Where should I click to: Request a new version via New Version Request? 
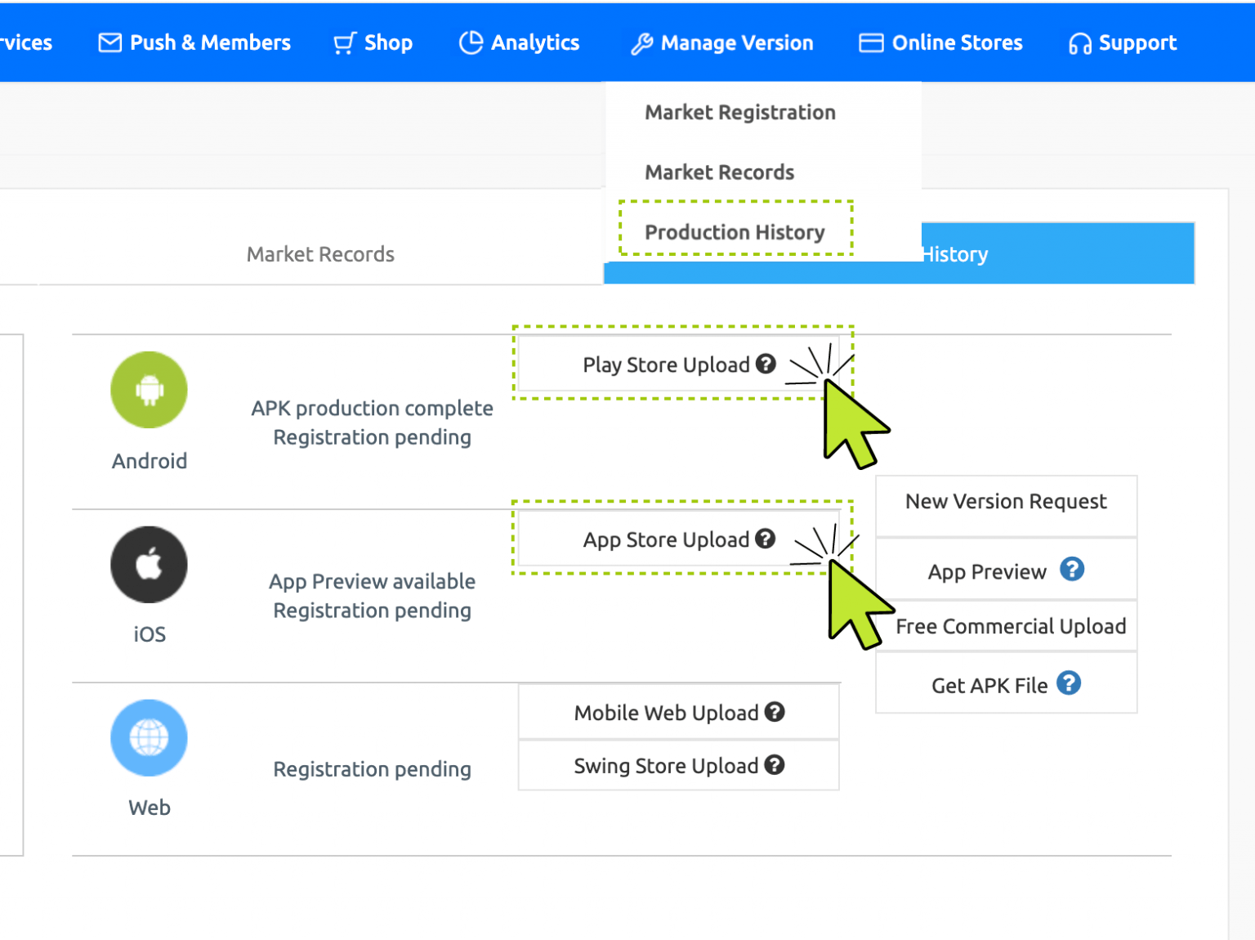point(1006,501)
